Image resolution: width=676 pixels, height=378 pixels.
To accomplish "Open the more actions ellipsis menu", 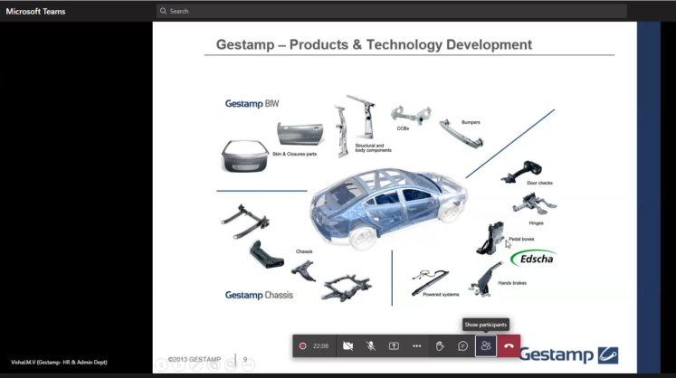I will pos(416,345).
